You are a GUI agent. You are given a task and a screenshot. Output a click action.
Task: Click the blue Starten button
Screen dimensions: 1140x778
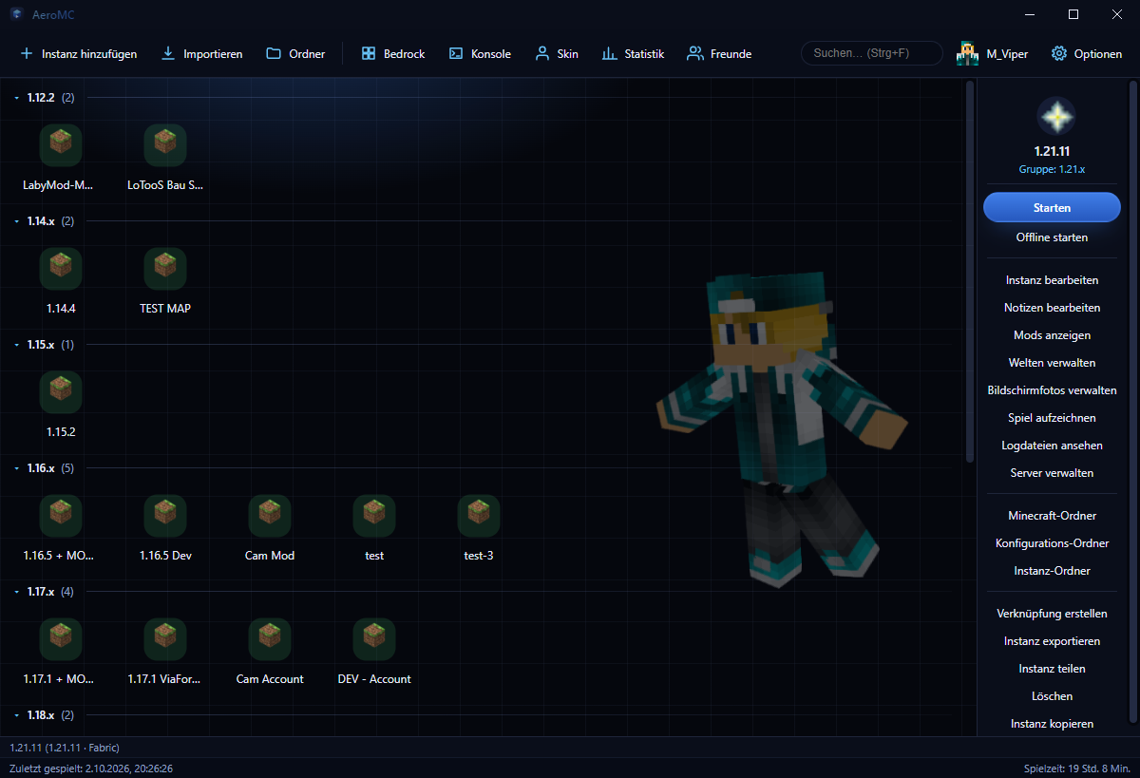click(x=1052, y=207)
